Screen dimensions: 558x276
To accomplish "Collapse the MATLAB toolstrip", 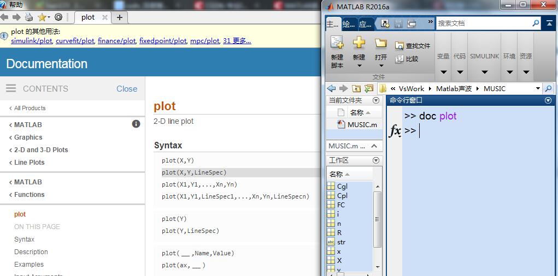I will [549, 23].
